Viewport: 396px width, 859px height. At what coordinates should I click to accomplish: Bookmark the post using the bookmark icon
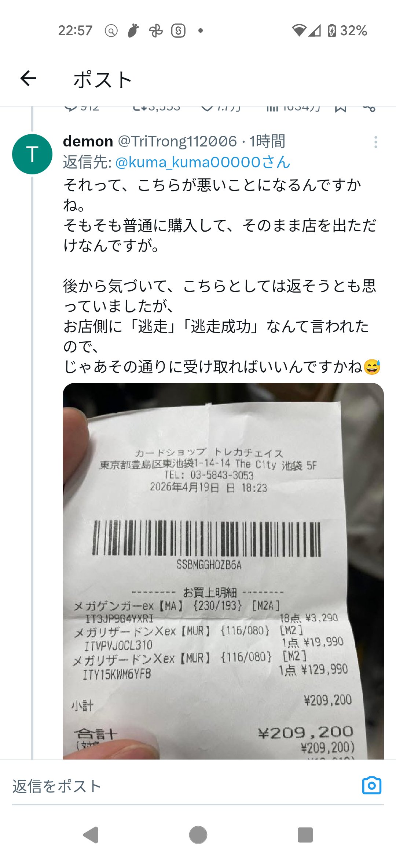coord(341,108)
